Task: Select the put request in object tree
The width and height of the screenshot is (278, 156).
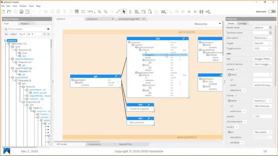Action: coord(24,56)
